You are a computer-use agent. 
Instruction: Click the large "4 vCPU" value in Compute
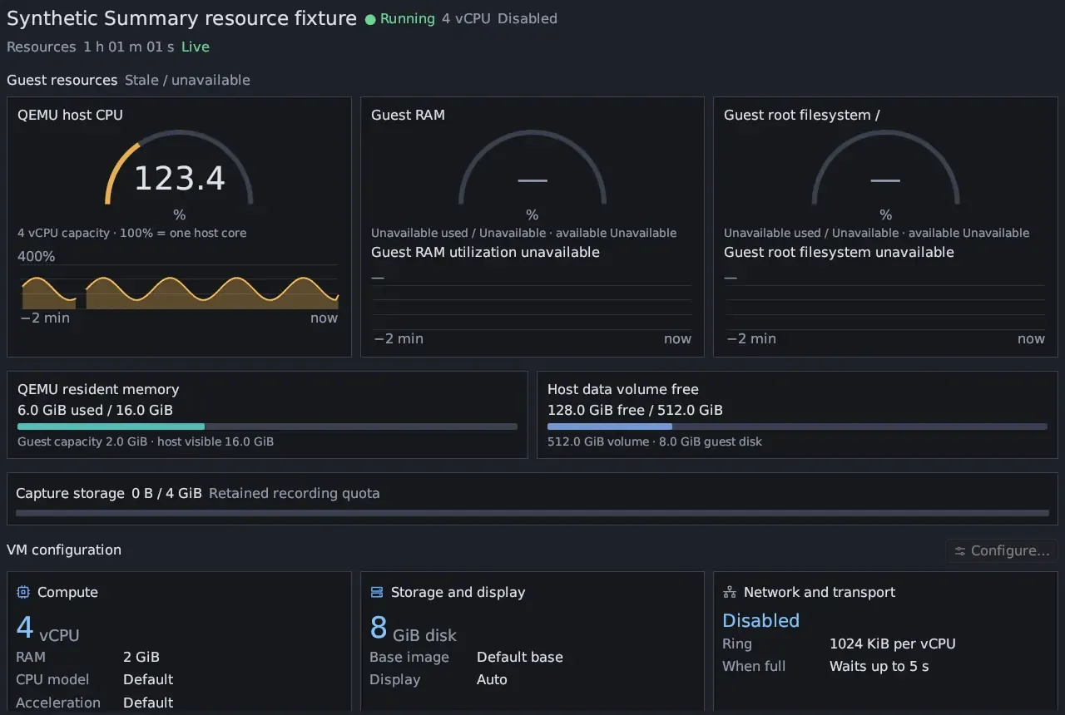pos(48,629)
